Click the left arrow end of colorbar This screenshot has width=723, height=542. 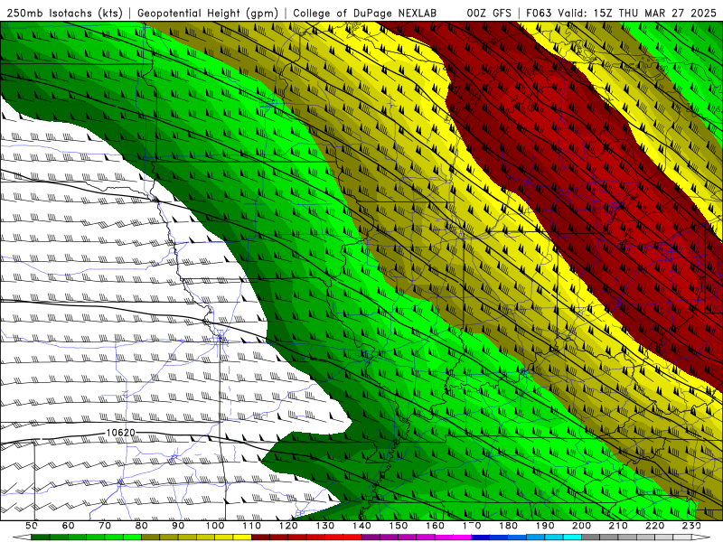coord(22,537)
